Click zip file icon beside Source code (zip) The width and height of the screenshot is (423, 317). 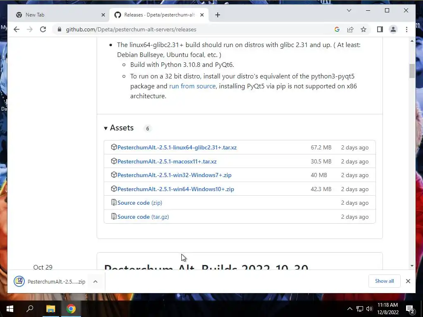click(x=114, y=202)
